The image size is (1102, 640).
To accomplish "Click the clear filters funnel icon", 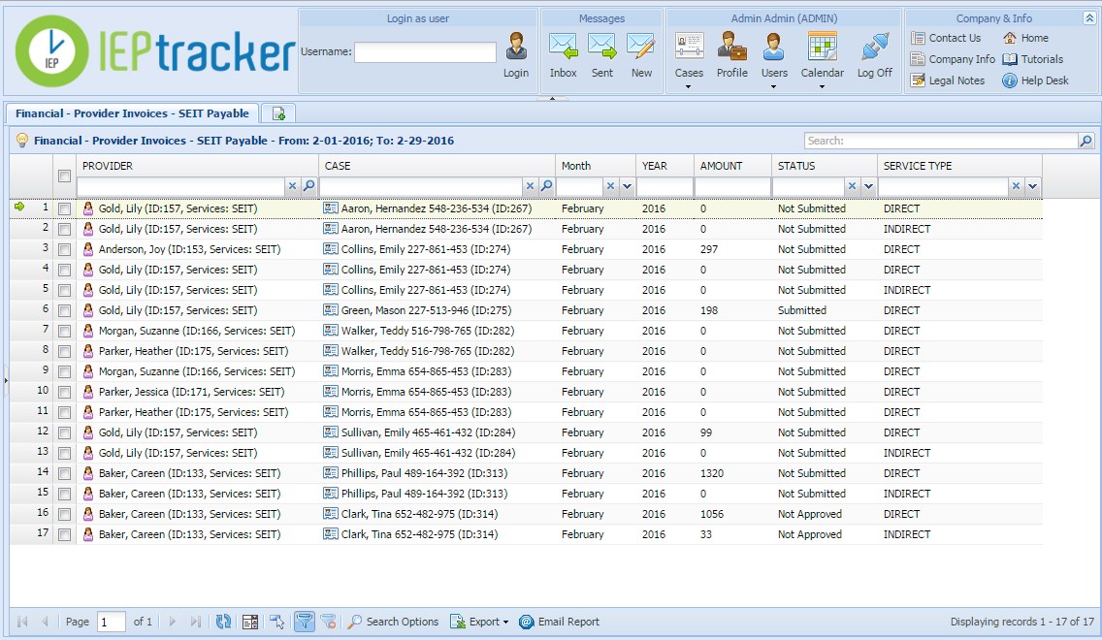I will (328, 621).
